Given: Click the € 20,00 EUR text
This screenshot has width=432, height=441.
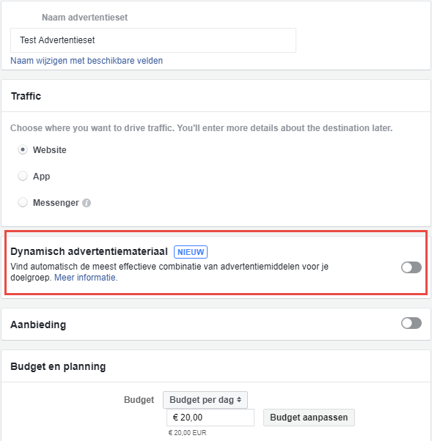Looking at the screenshot, I should coord(187,432).
